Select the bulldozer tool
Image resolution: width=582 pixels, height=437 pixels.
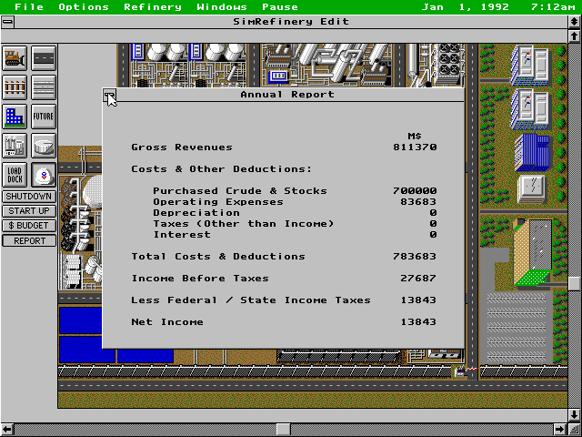click(15, 58)
